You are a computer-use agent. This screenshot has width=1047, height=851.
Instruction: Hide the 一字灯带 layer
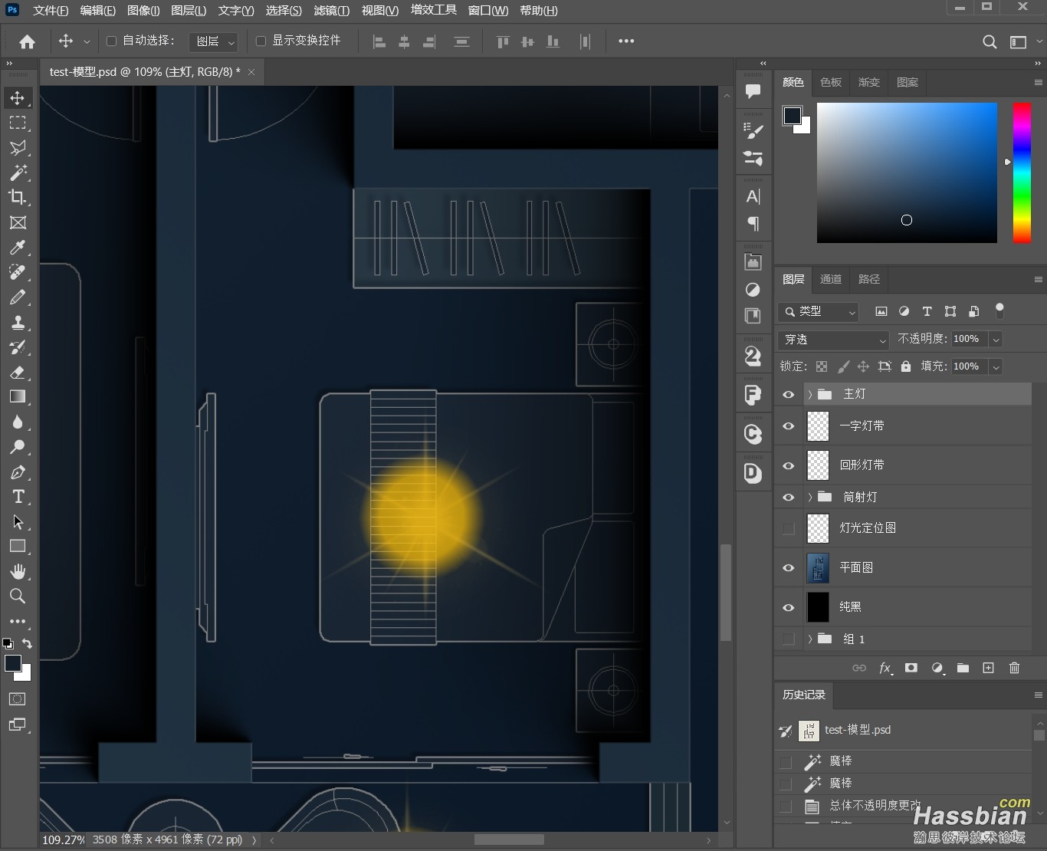tap(788, 426)
